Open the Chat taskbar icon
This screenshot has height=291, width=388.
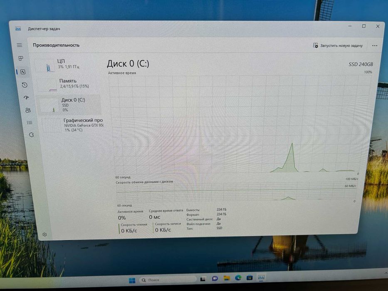pos(215,279)
